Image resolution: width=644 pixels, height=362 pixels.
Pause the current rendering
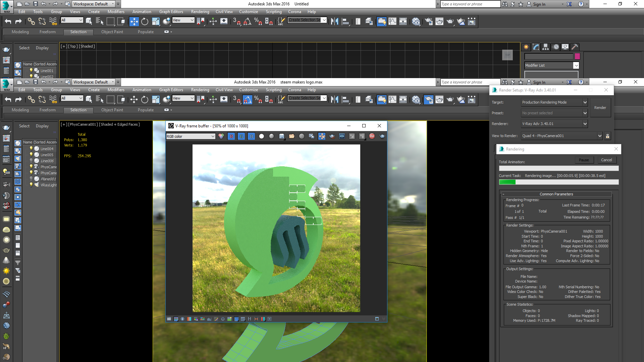(584, 160)
